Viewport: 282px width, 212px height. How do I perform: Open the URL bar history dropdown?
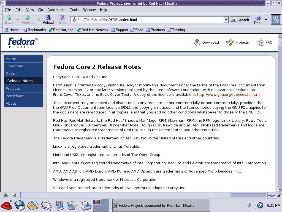[x=226, y=20]
